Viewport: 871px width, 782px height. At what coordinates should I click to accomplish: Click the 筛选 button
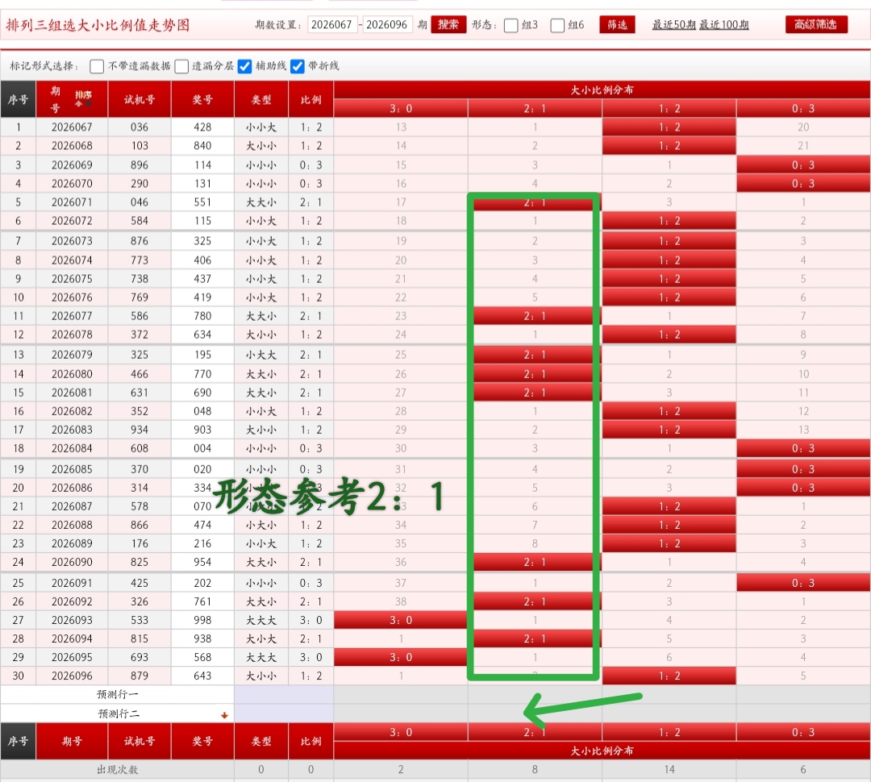point(617,25)
